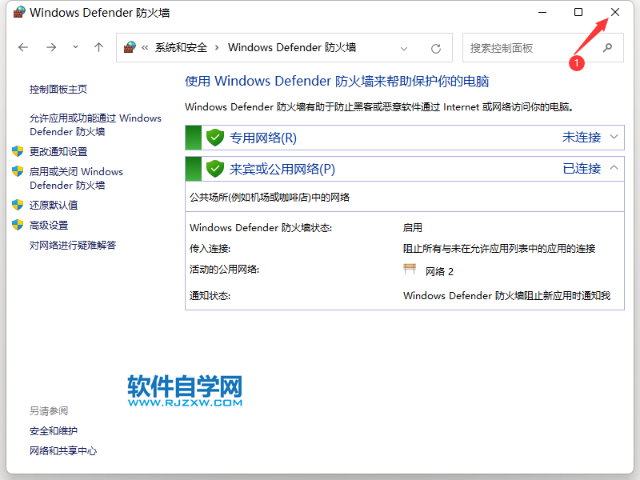Open 还原默认值 link

pyautogui.click(x=54, y=205)
